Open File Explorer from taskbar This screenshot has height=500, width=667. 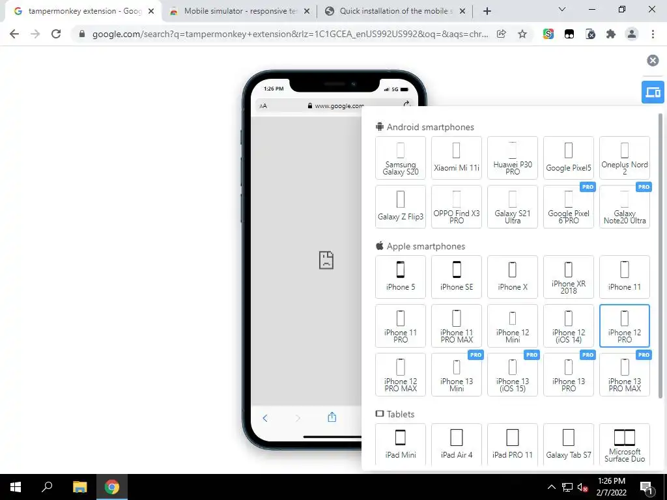pos(79,487)
